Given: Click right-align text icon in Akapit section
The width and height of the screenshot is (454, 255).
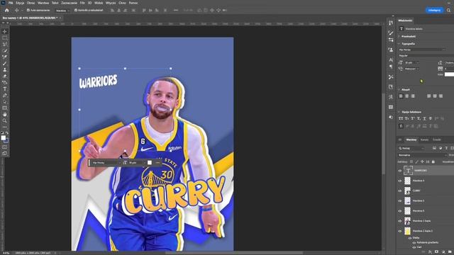Looking at the screenshot, I should 413,96.
